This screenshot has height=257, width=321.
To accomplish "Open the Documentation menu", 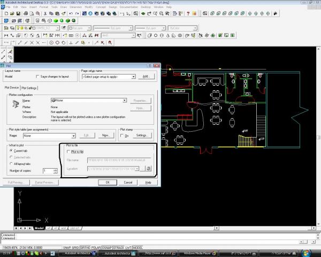I will click(129, 7).
